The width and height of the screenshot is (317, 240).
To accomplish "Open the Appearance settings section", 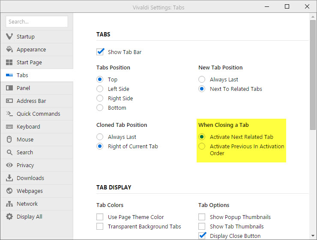I will coord(37,50).
